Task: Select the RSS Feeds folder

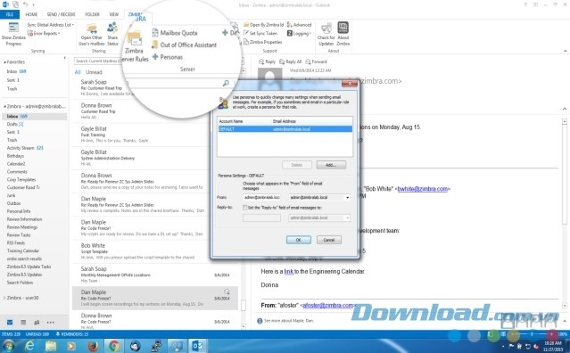Action: click(16, 242)
